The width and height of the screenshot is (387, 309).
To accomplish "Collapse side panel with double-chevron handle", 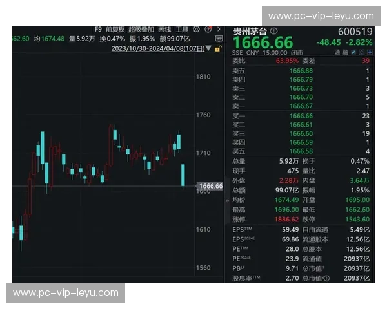I will pyautogui.click(x=227, y=201).
